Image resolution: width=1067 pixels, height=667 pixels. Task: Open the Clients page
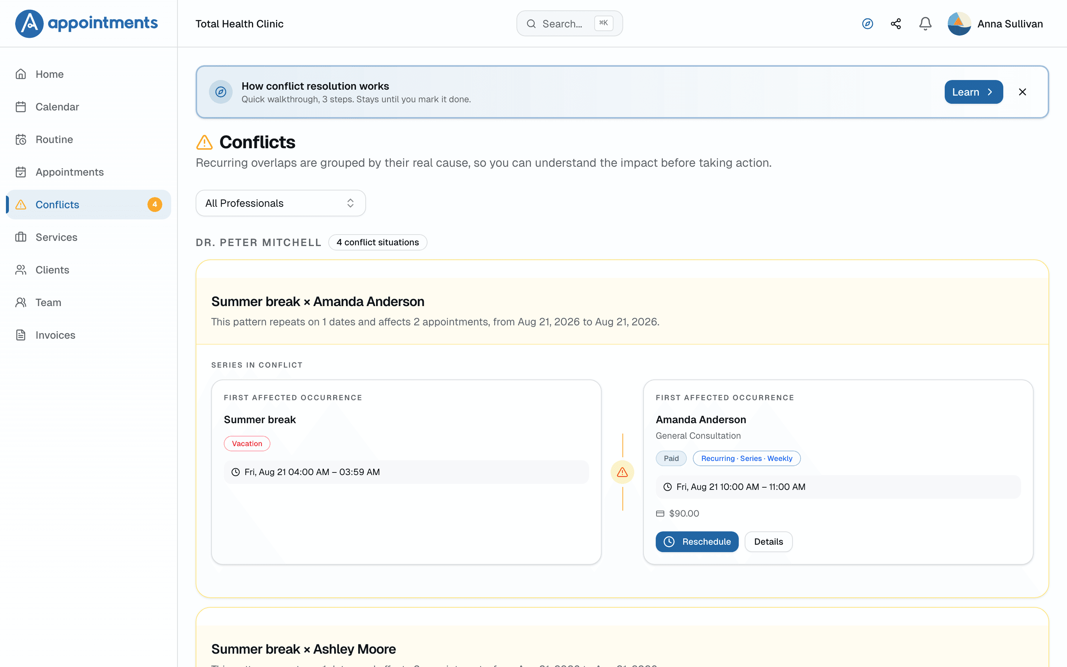click(89, 270)
